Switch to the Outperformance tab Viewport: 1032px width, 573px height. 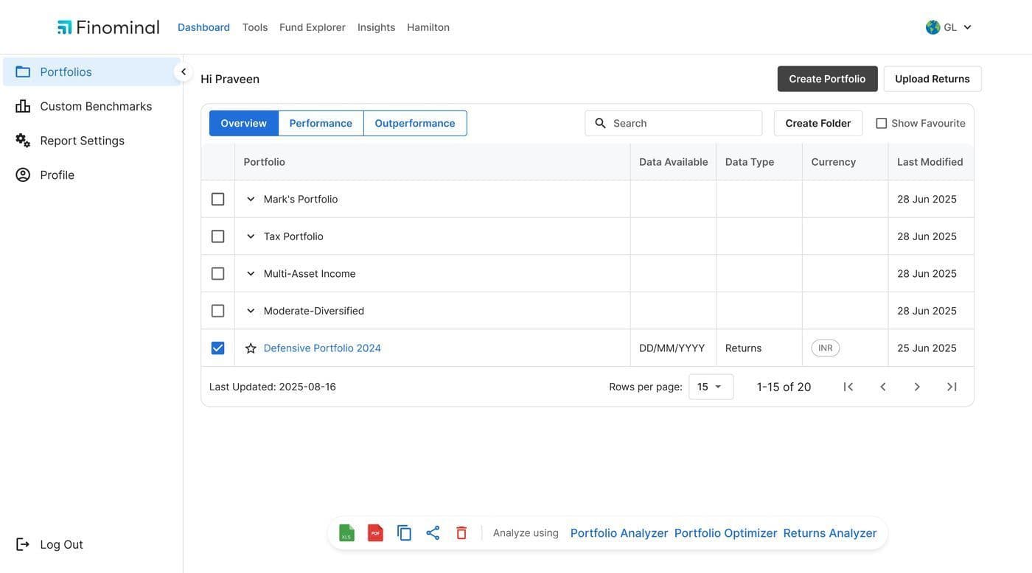pos(415,123)
